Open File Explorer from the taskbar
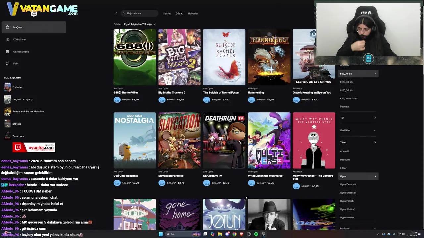Image resolution: width=424 pixels, height=238 pixels. (x=220, y=234)
